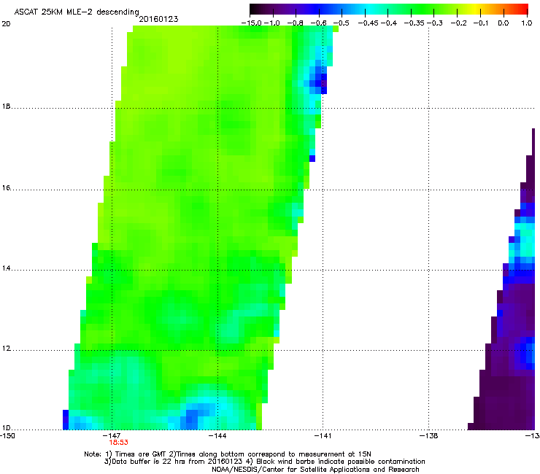The height and width of the screenshot is (474, 540).
Task: Click the latitude axis label 14
Action: point(6,268)
